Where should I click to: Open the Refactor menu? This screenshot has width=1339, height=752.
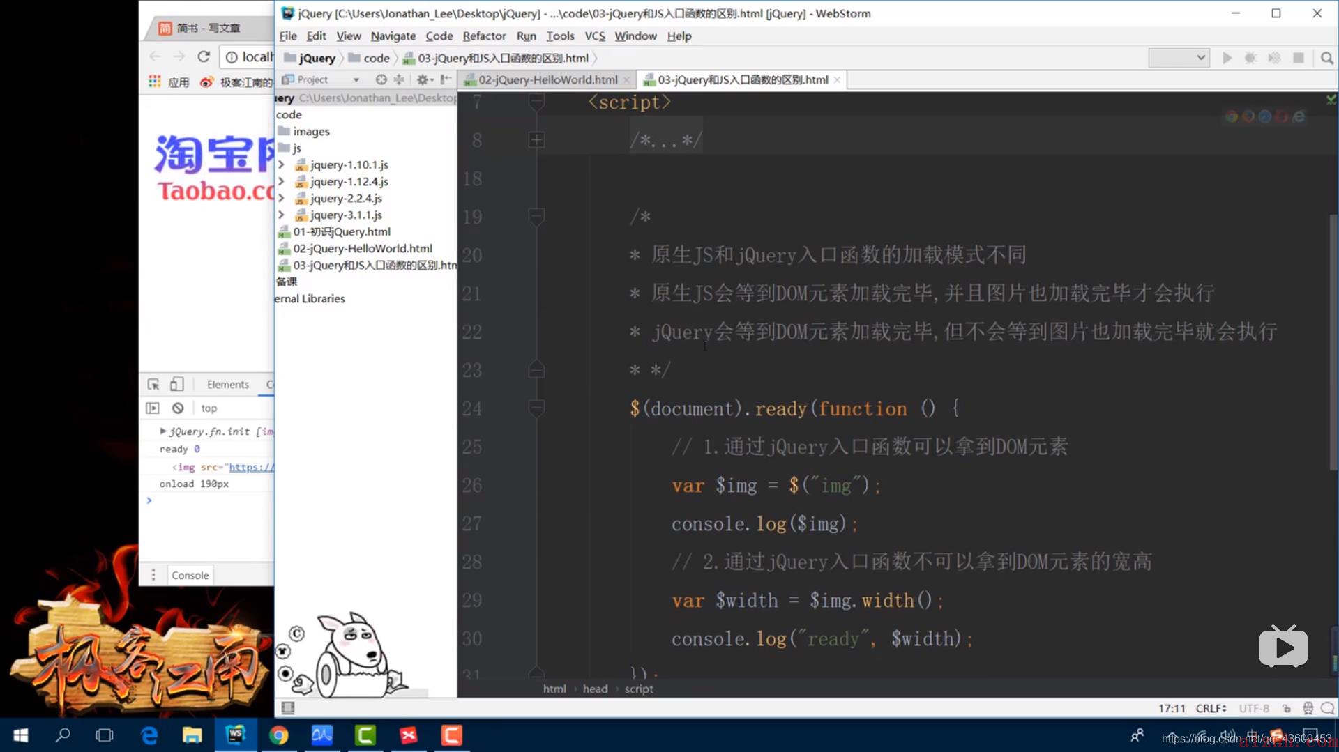click(x=484, y=36)
